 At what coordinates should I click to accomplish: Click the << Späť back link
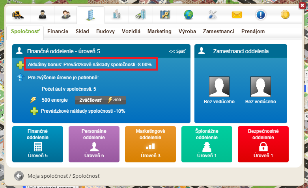coord(177,51)
